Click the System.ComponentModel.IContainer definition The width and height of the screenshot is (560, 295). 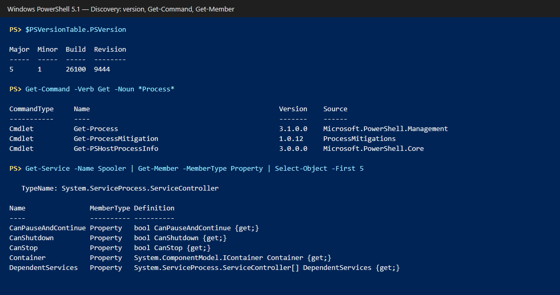[233, 258]
